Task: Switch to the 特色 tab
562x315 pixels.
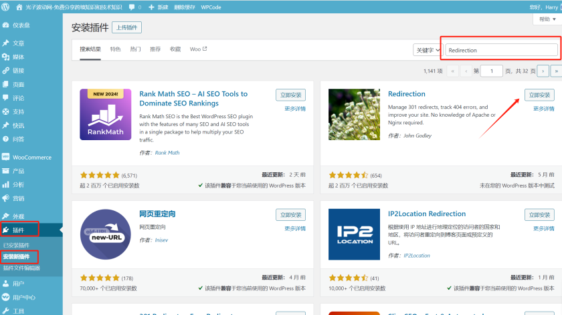Action: 115,49
